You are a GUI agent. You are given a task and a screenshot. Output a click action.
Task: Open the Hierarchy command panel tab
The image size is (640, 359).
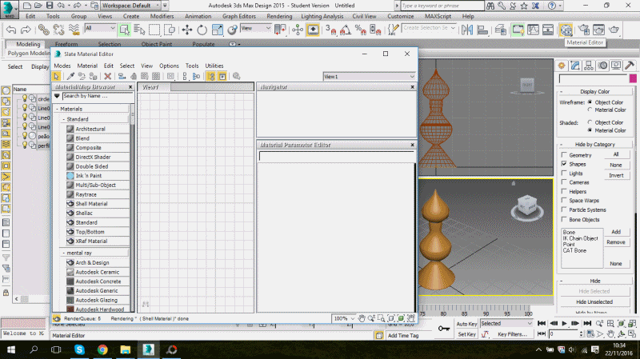click(x=589, y=66)
